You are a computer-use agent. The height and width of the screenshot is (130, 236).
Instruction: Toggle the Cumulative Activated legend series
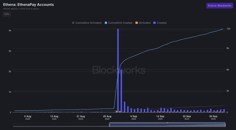87,23
